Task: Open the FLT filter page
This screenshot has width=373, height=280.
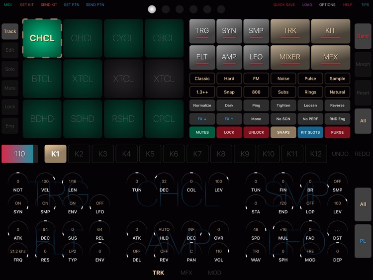Action: [x=202, y=57]
